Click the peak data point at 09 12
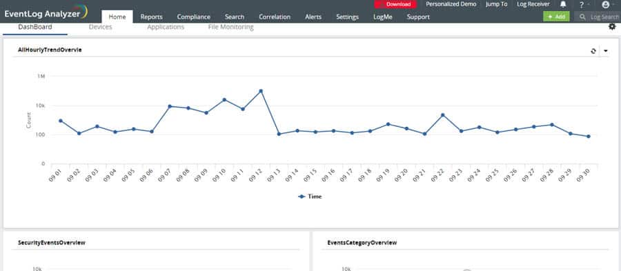 261,91
